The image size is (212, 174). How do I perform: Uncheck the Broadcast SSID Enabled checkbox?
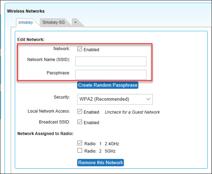pos(80,122)
